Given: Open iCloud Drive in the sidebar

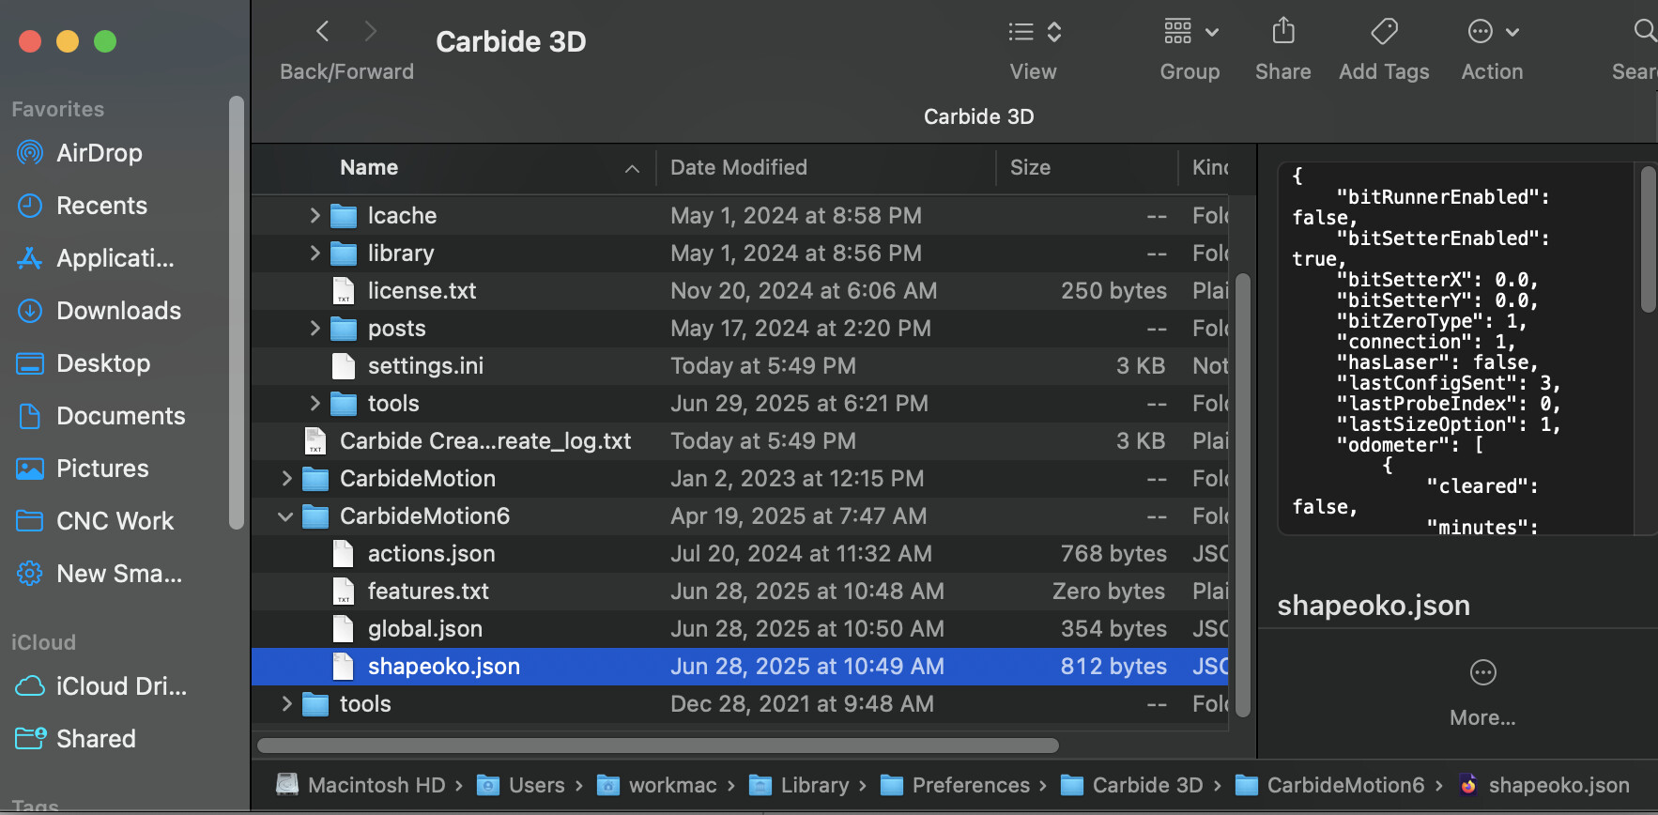Looking at the screenshot, I should (x=101, y=686).
